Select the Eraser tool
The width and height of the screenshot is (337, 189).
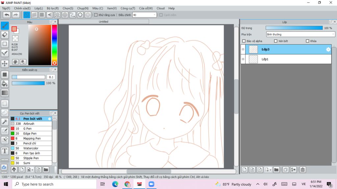pos(5,35)
